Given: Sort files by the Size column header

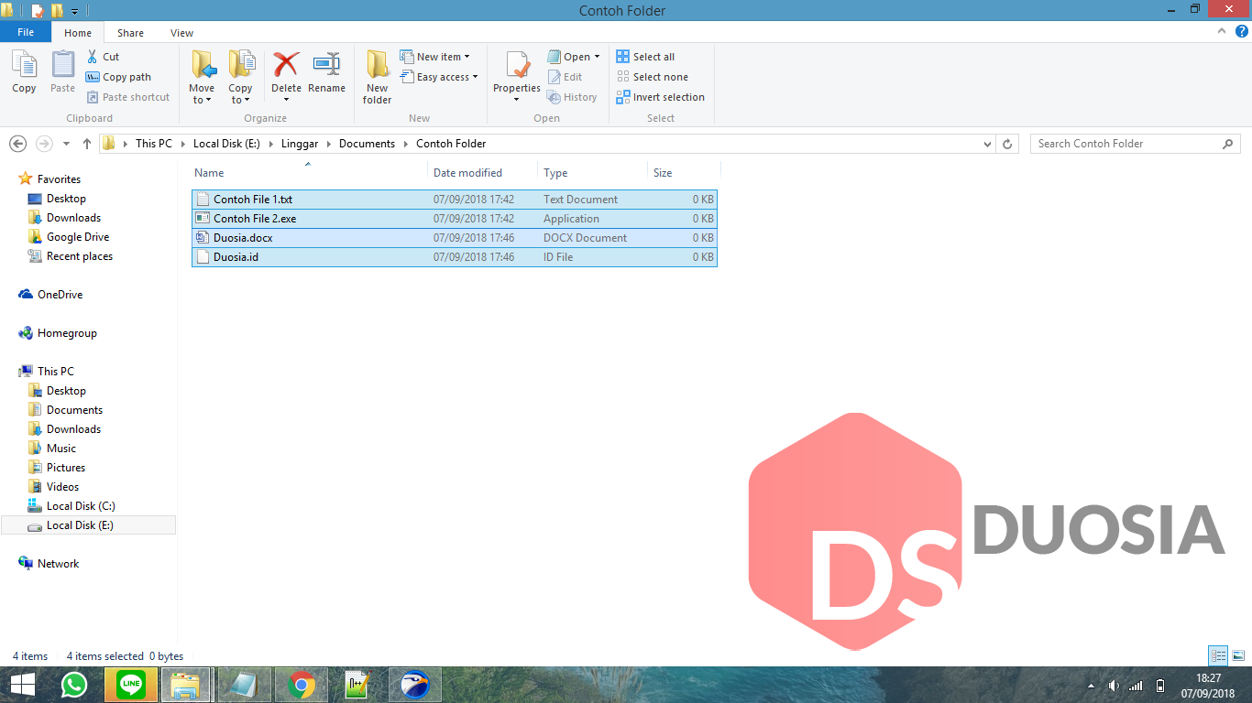Looking at the screenshot, I should (x=685, y=173).
